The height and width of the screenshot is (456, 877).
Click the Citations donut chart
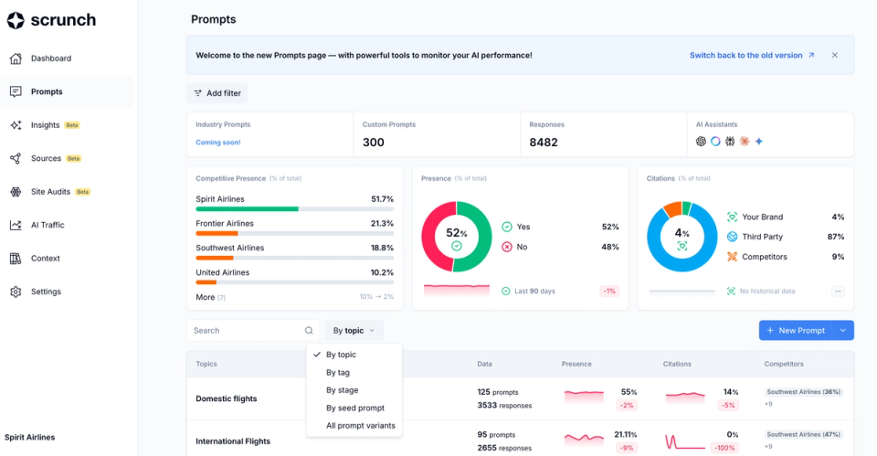(x=682, y=237)
